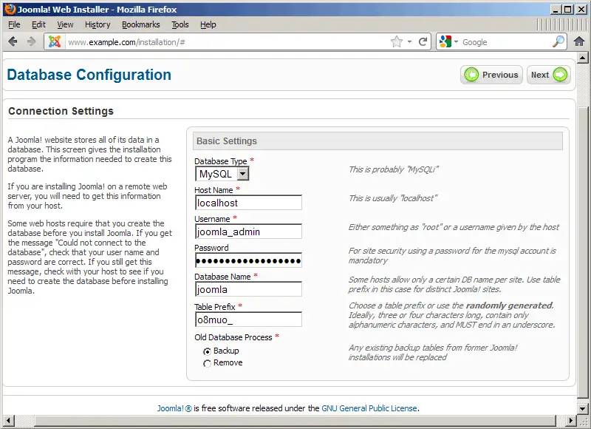Open the View menu
This screenshot has width=591, height=429.
click(x=65, y=24)
